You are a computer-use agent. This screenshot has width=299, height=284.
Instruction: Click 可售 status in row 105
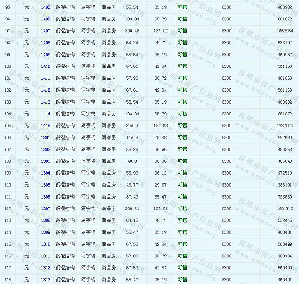pos(182,126)
